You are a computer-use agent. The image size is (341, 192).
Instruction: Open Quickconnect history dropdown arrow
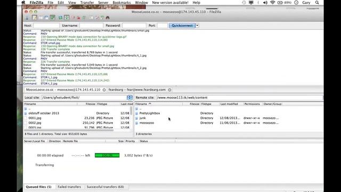click(197, 26)
